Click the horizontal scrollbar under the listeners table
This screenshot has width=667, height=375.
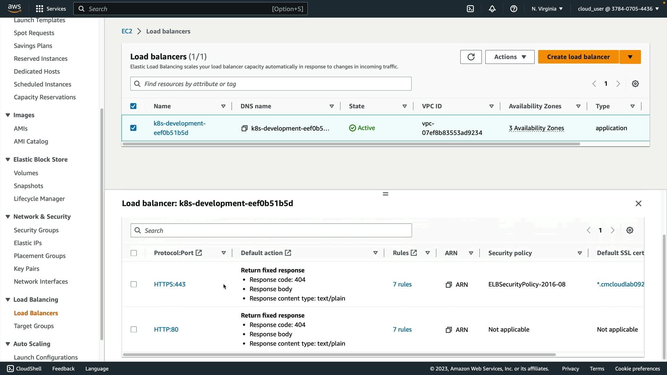coord(339,355)
